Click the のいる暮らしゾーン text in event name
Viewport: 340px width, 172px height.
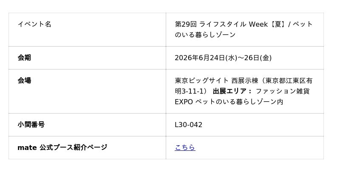[x=205, y=35]
